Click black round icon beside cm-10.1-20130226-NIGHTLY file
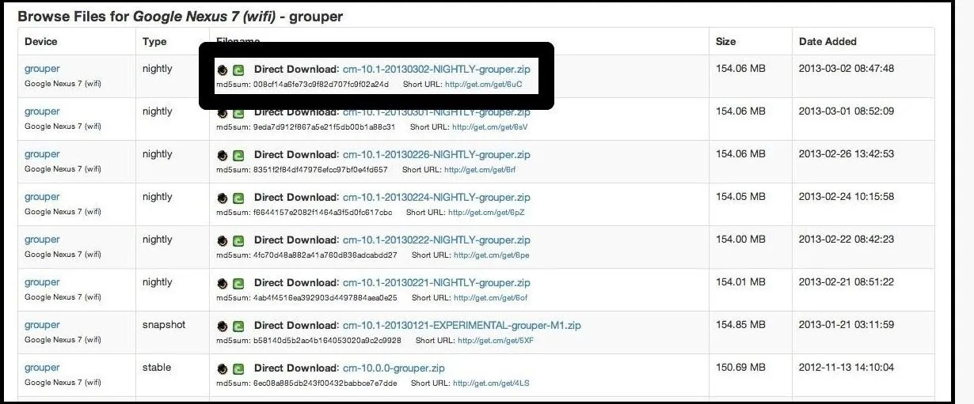Screen dimensions: 974x404 (x=223, y=155)
